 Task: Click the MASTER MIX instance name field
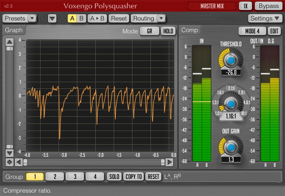tap(212, 6)
